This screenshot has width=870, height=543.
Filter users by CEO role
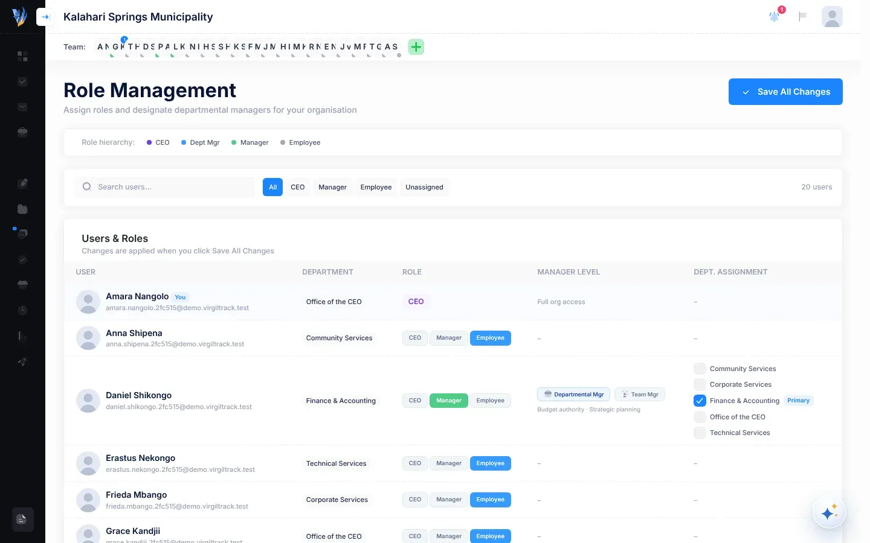(297, 187)
